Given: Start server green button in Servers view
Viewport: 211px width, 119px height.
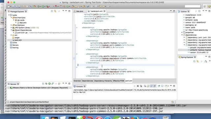Looking at the screenshot, I should tap(49, 84).
